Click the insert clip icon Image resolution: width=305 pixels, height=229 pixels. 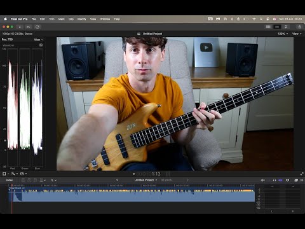[29, 180]
